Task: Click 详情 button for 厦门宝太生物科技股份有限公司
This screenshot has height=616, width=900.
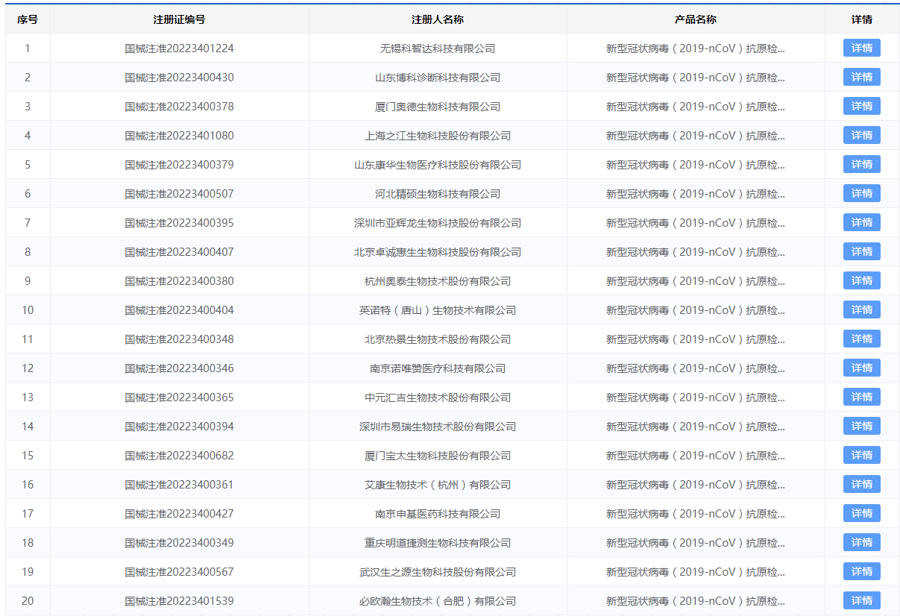Action: (861, 456)
